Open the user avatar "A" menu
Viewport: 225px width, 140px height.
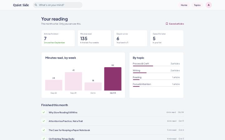click(209, 5)
